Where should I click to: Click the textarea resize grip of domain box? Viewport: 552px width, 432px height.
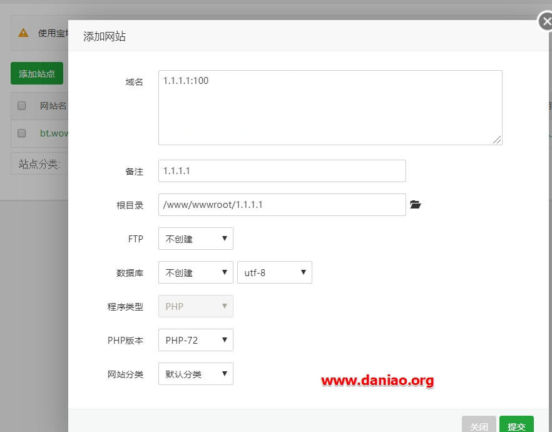click(x=497, y=140)
